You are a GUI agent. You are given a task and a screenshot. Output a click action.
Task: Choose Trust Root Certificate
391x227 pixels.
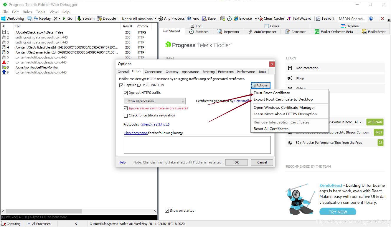point(272,93)
